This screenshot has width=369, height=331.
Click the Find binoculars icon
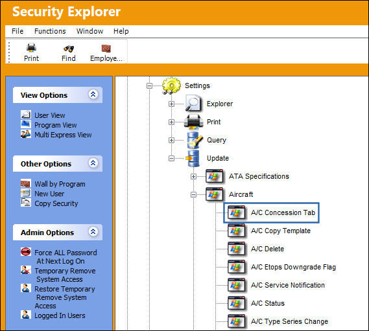pos(69,48)
